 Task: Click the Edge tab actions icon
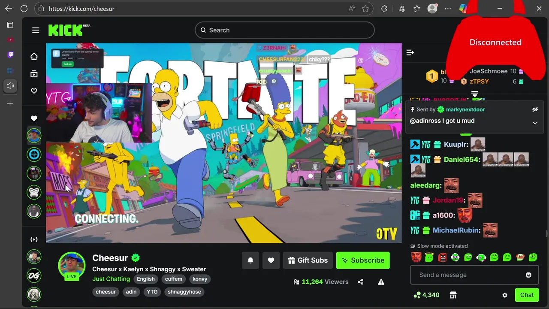10,25
